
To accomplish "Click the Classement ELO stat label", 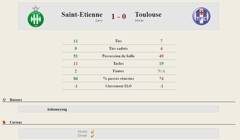I will [x=118, y=86].
